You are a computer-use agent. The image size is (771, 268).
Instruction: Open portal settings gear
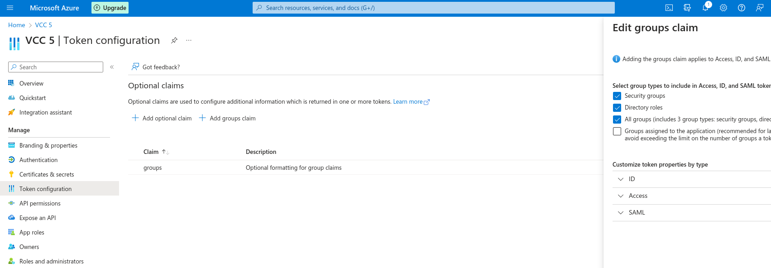[723, 8]
